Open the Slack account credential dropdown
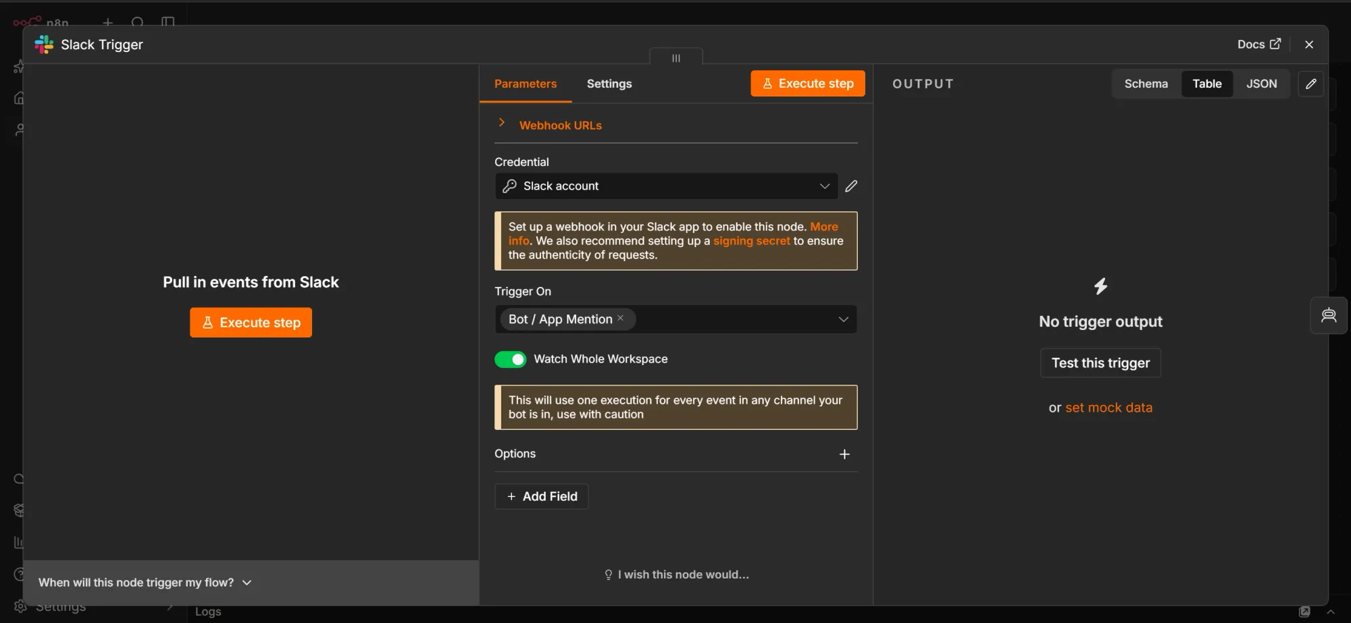The width and height of the screenshot is (1351, 623). pyautogui.click(x=666, y=186)
